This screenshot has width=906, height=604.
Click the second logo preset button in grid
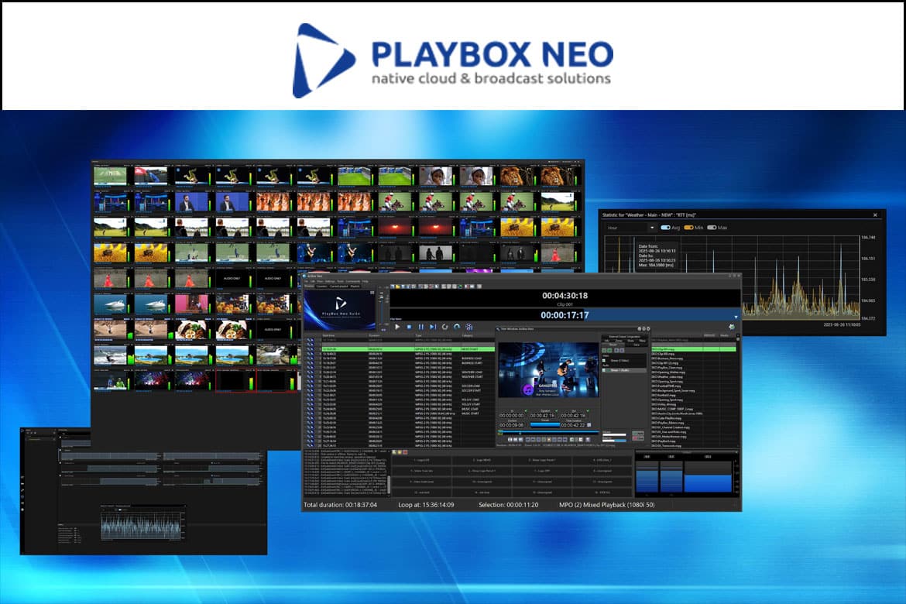coord(482,460)
